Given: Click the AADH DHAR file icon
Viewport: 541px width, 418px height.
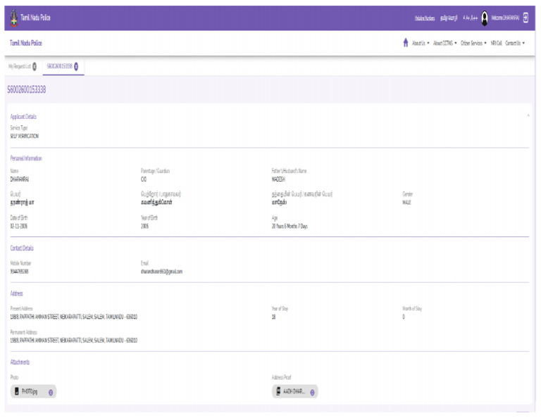Looking at the screenshot, I should 278,391.
